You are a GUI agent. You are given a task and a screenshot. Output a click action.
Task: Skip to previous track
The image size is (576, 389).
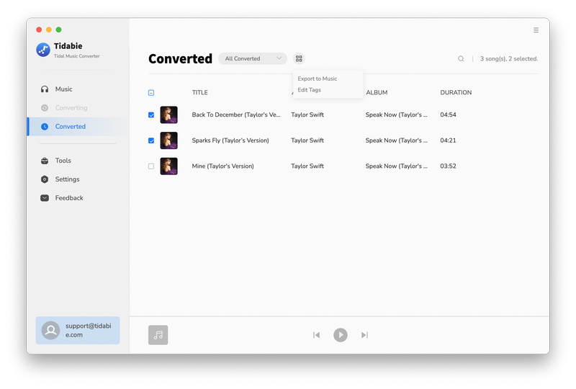click(x=316, y=335)
